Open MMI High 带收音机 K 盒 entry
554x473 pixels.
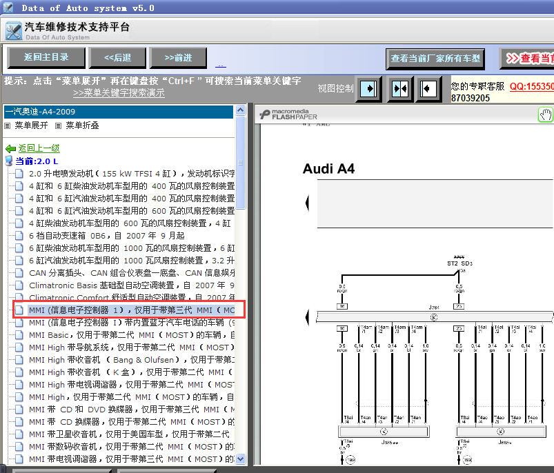pos(131,372)
